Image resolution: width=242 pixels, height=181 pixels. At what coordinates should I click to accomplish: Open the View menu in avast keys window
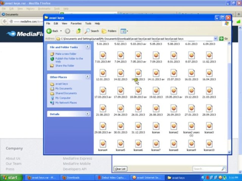(x=65, y=23)
